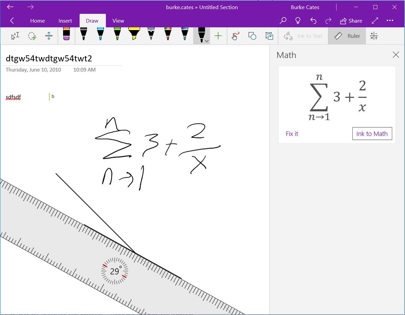The image size is (405, 315).
Task: Select the Lasso Select tool
Action: tap(32, 36)
